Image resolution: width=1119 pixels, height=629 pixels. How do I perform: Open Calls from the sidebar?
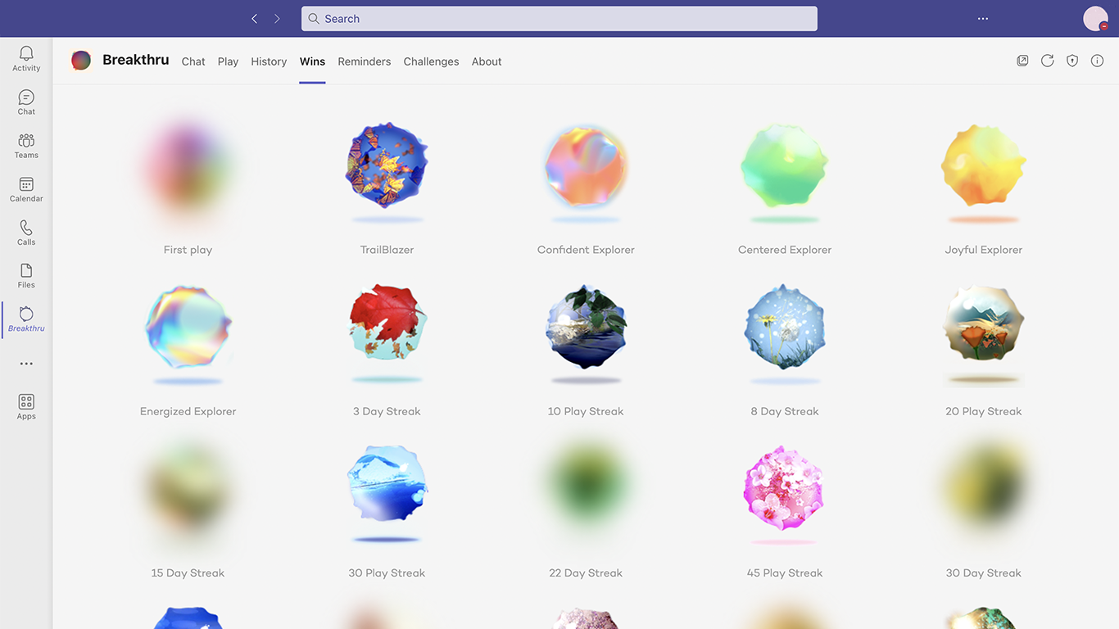click(x=26, y=233)
